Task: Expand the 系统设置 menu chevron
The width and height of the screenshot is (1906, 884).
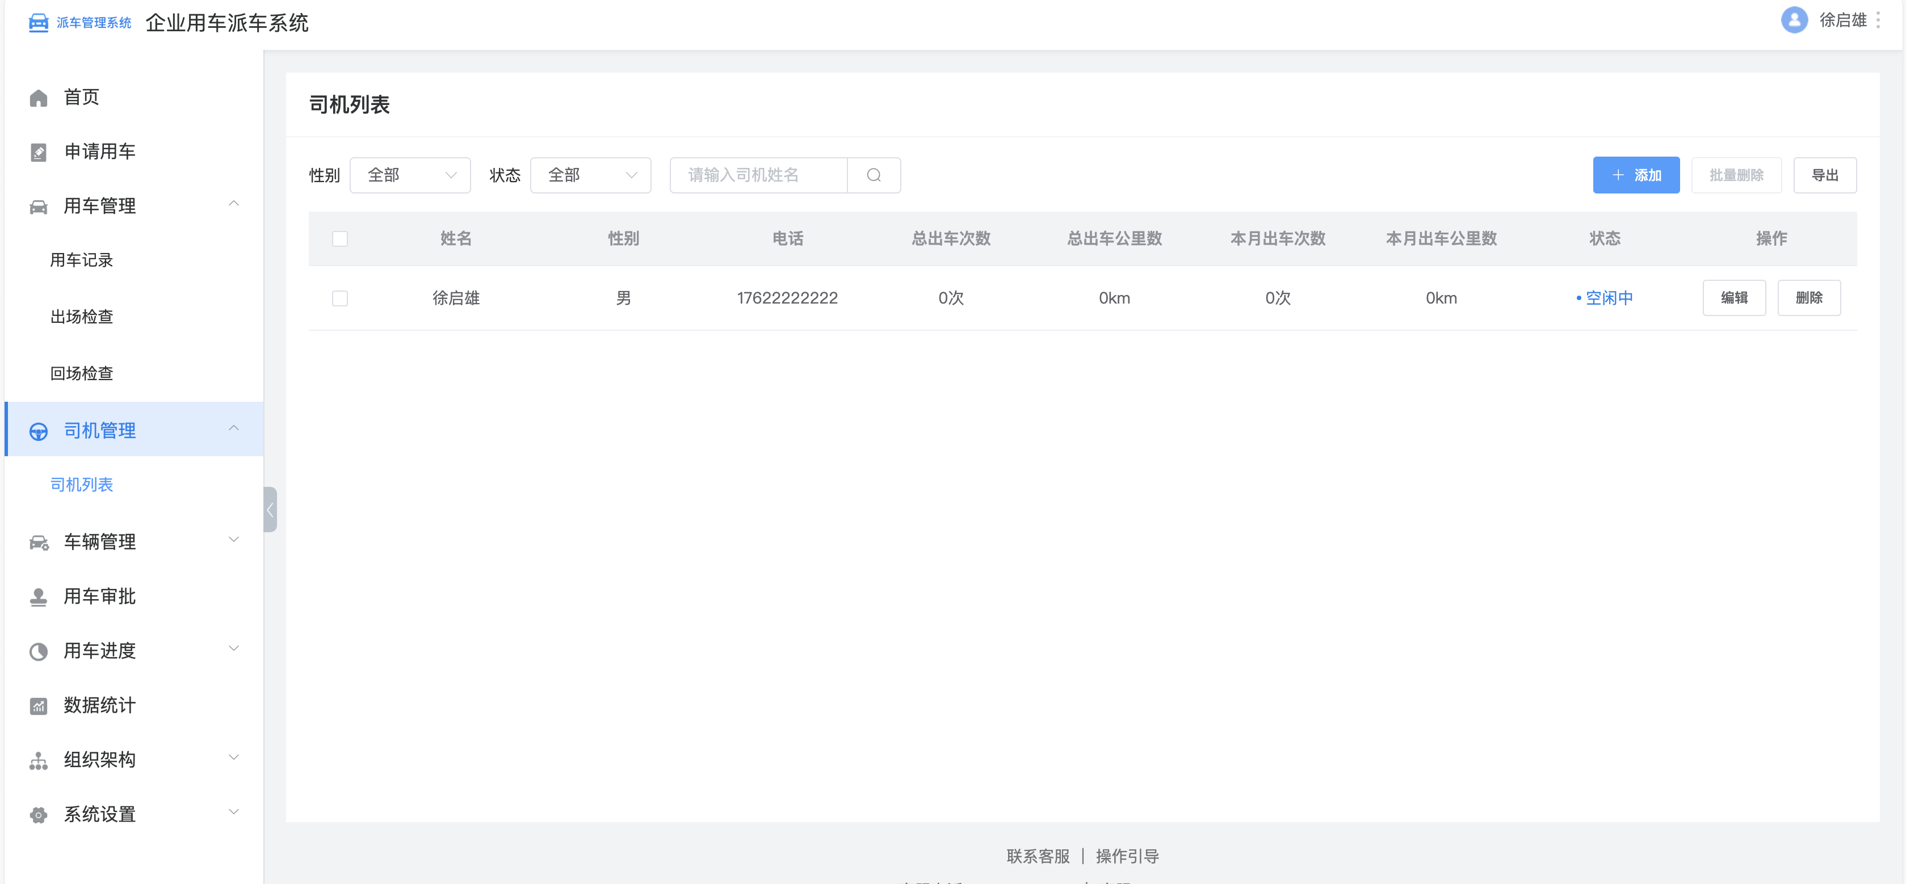Action: [x=234, y=813]
